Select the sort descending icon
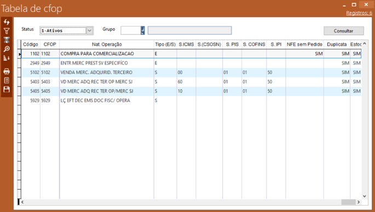The image size is (375, 212). [x=7, y=58]
